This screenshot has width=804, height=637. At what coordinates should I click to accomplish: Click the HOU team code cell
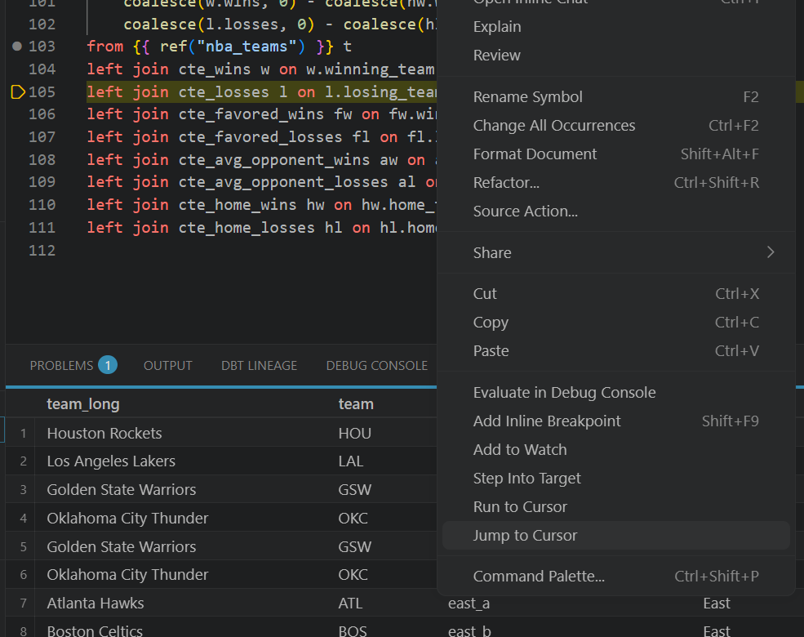(x=355, y=434)
